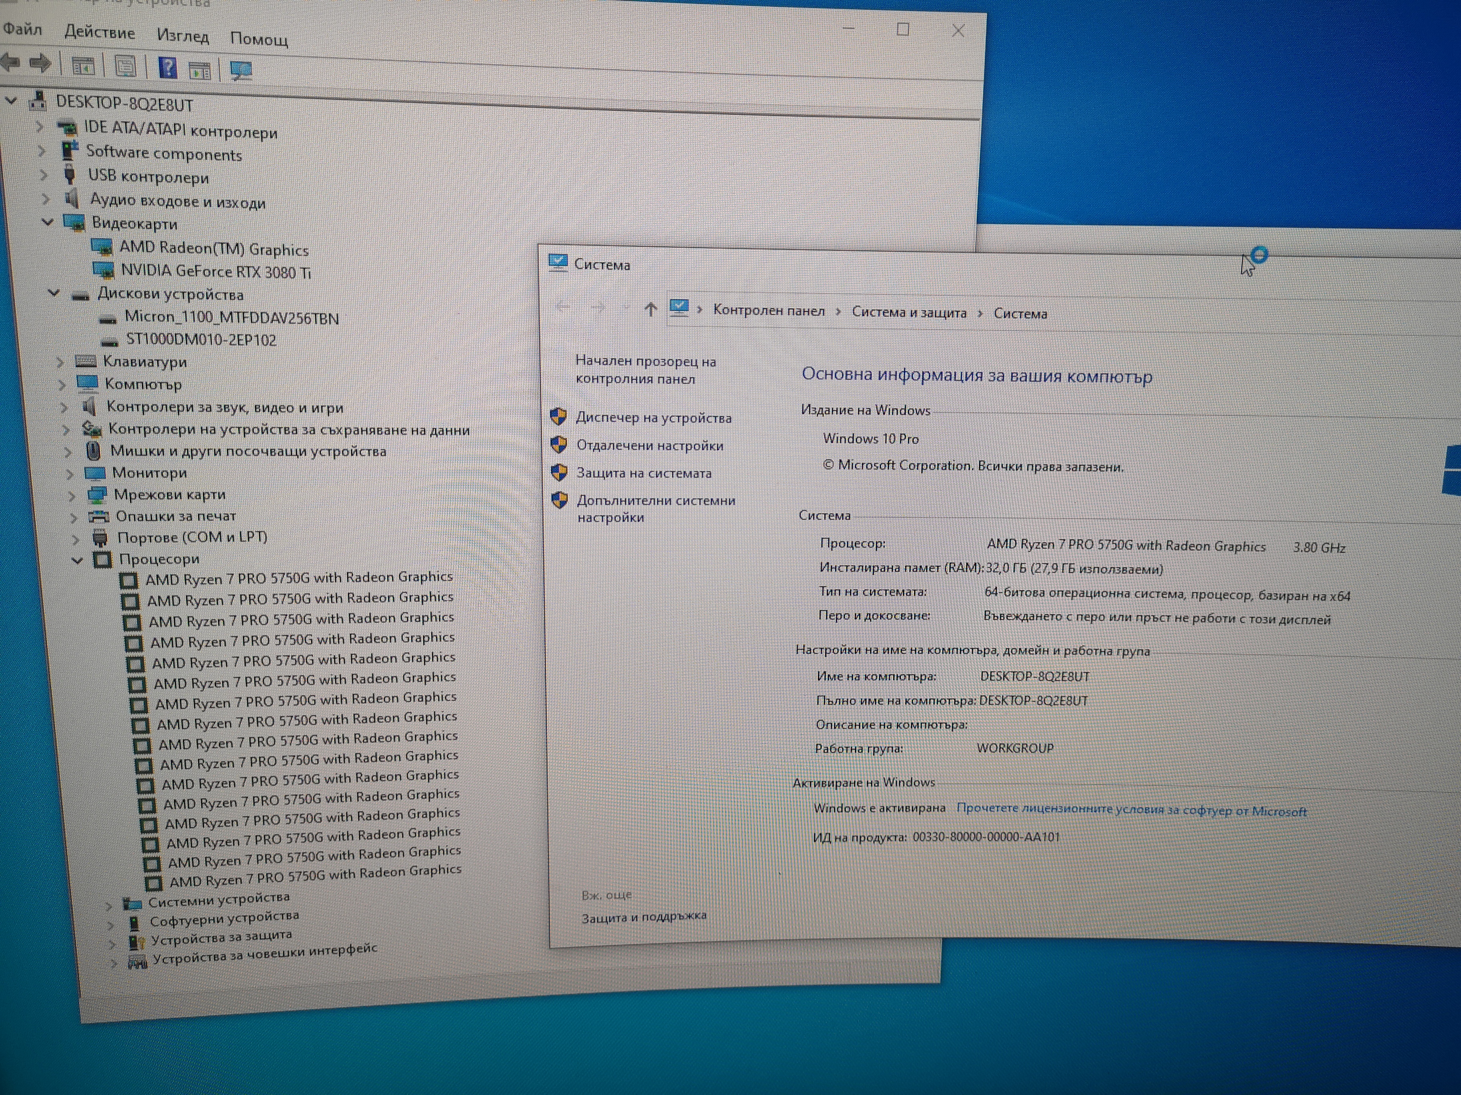Click the USB контролери device icon

pos(69,175)
